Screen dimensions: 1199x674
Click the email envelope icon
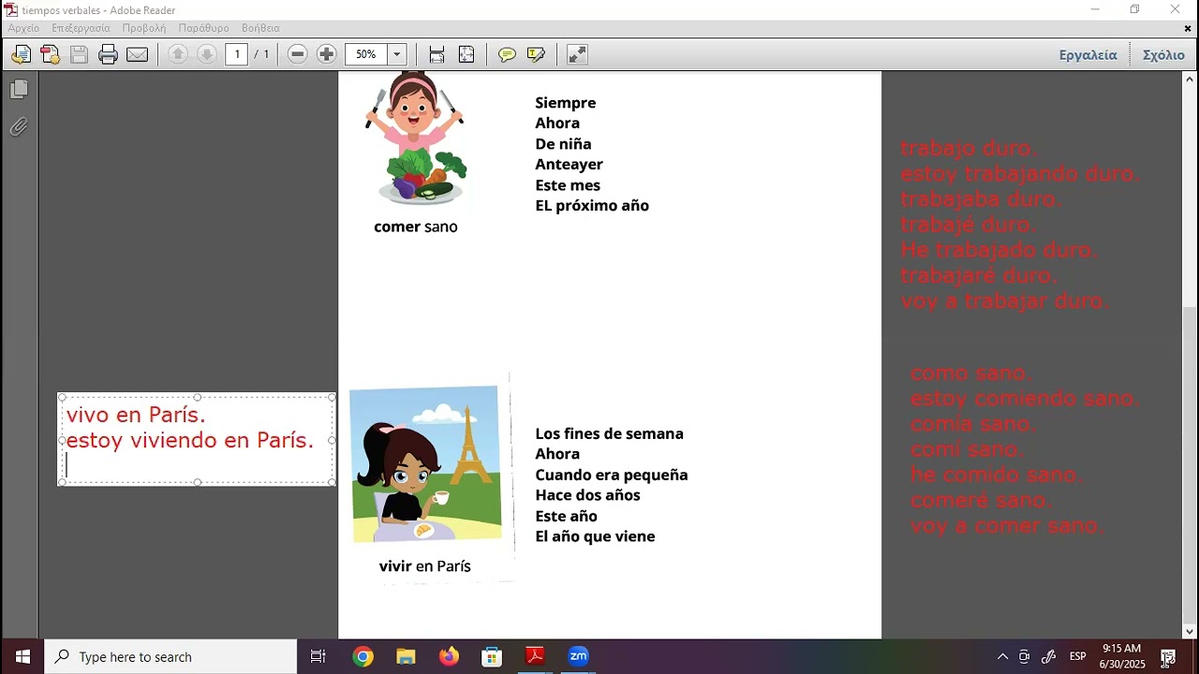coord(137,54)
